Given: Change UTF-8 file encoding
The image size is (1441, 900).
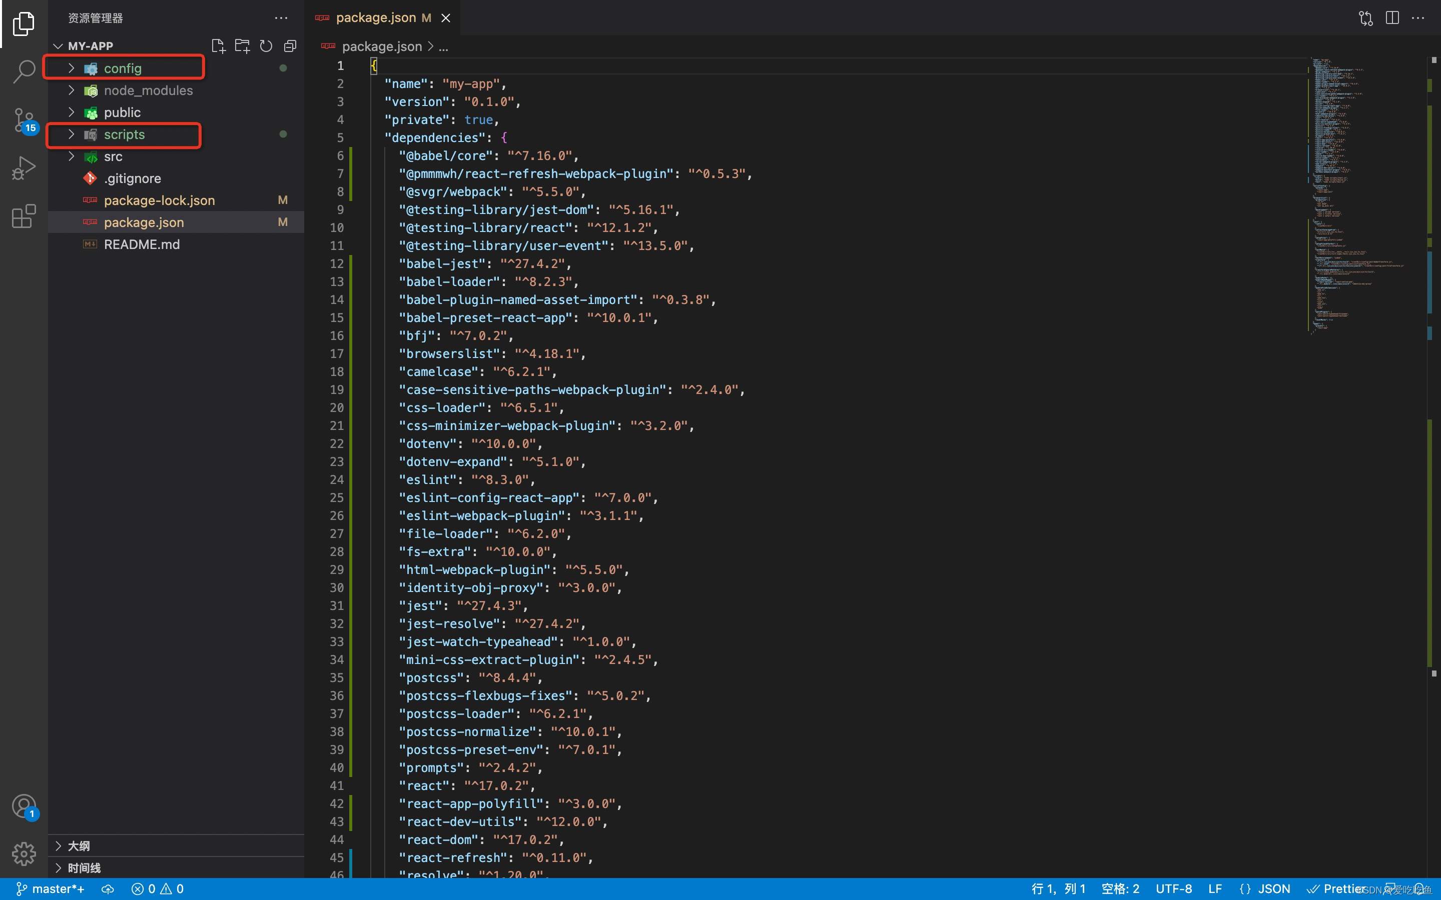Looking at the screenshot, I should pyautogui.click(x=1174, y=888).
